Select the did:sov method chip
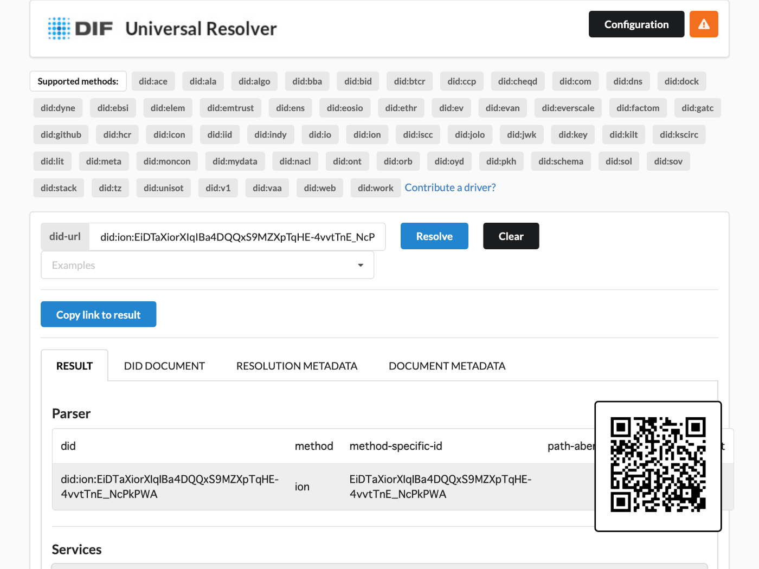 pos(668,161)
